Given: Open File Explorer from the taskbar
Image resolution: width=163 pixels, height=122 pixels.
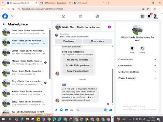Looking at the screenshot, I should [27, 119].
